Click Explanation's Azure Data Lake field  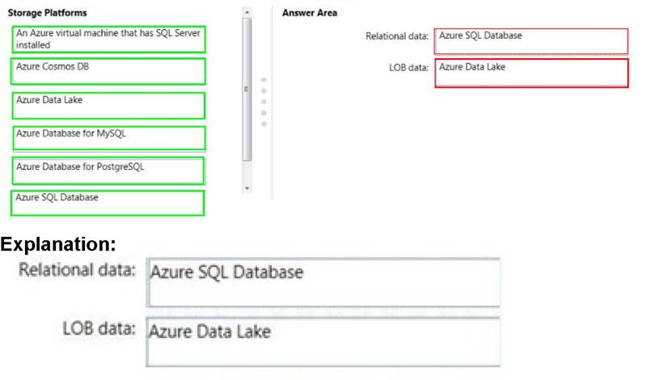323,341
